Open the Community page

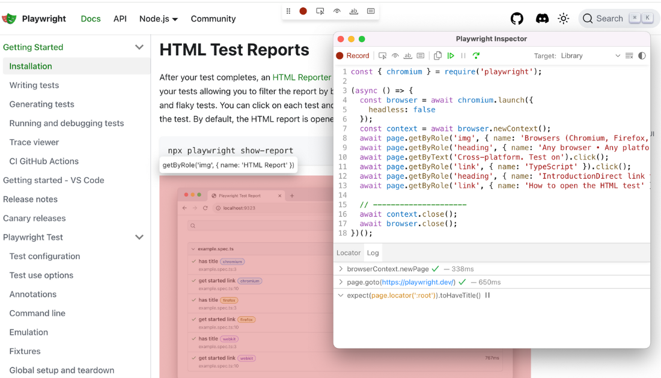[x=213, y=19]
